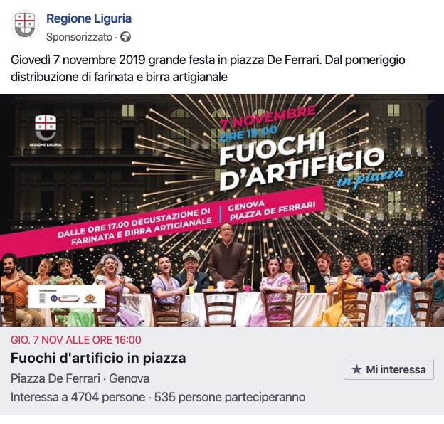Click the Regione Liguria page name
The height and width of the screenshot is (424, 444).
[89, 18]
